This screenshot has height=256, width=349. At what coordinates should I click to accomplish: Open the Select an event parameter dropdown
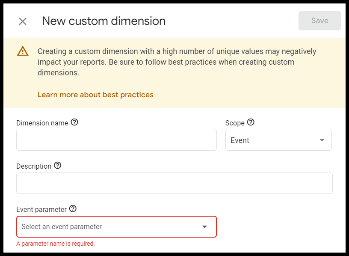click(x=116, y=227)
